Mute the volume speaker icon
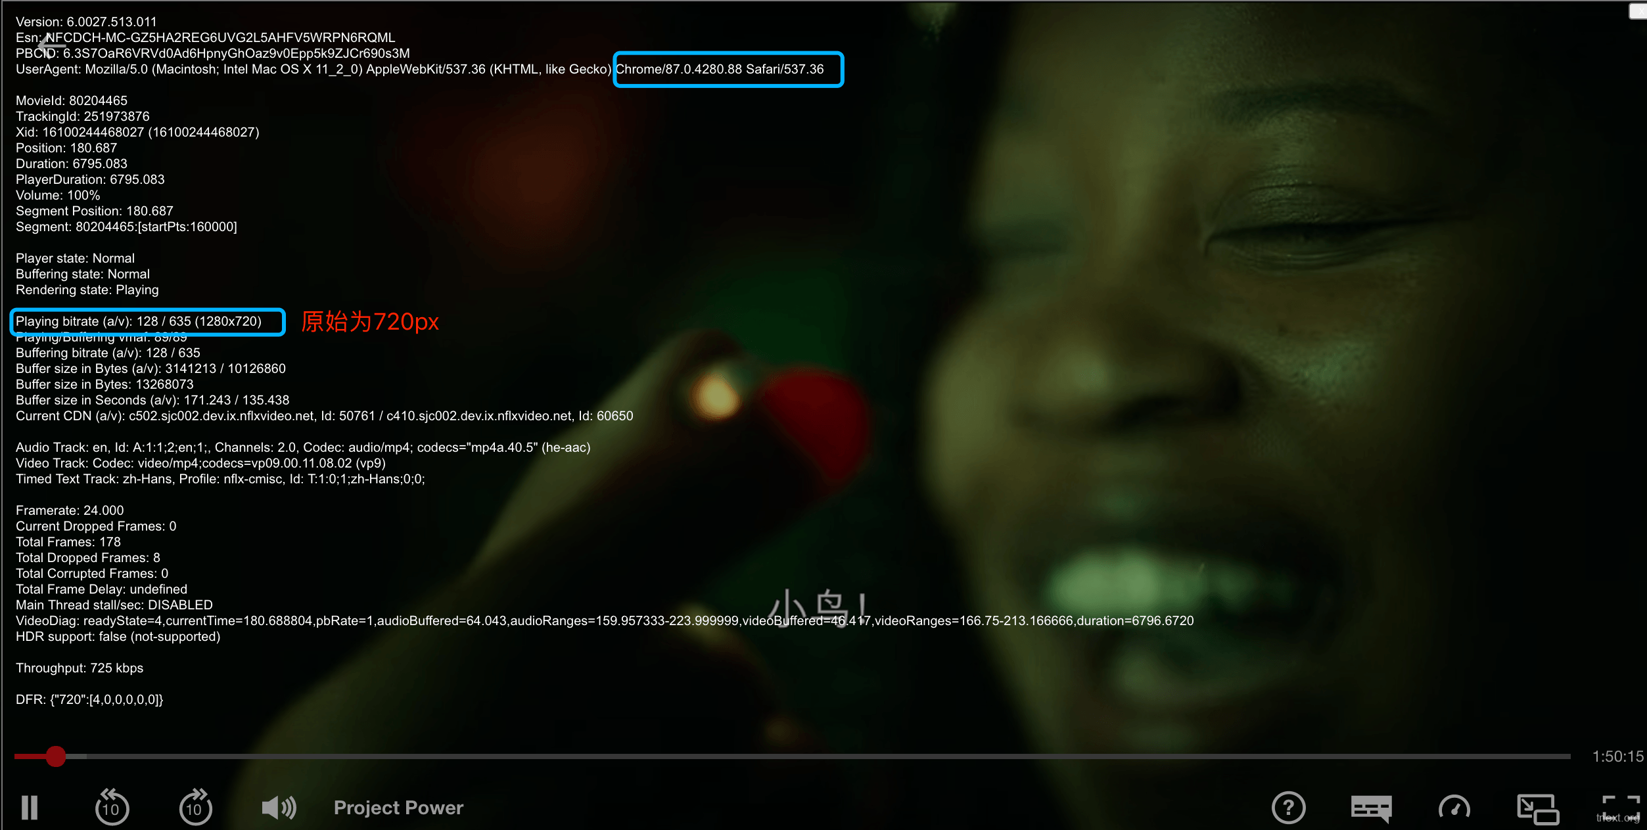 click(x=279, y=808)
